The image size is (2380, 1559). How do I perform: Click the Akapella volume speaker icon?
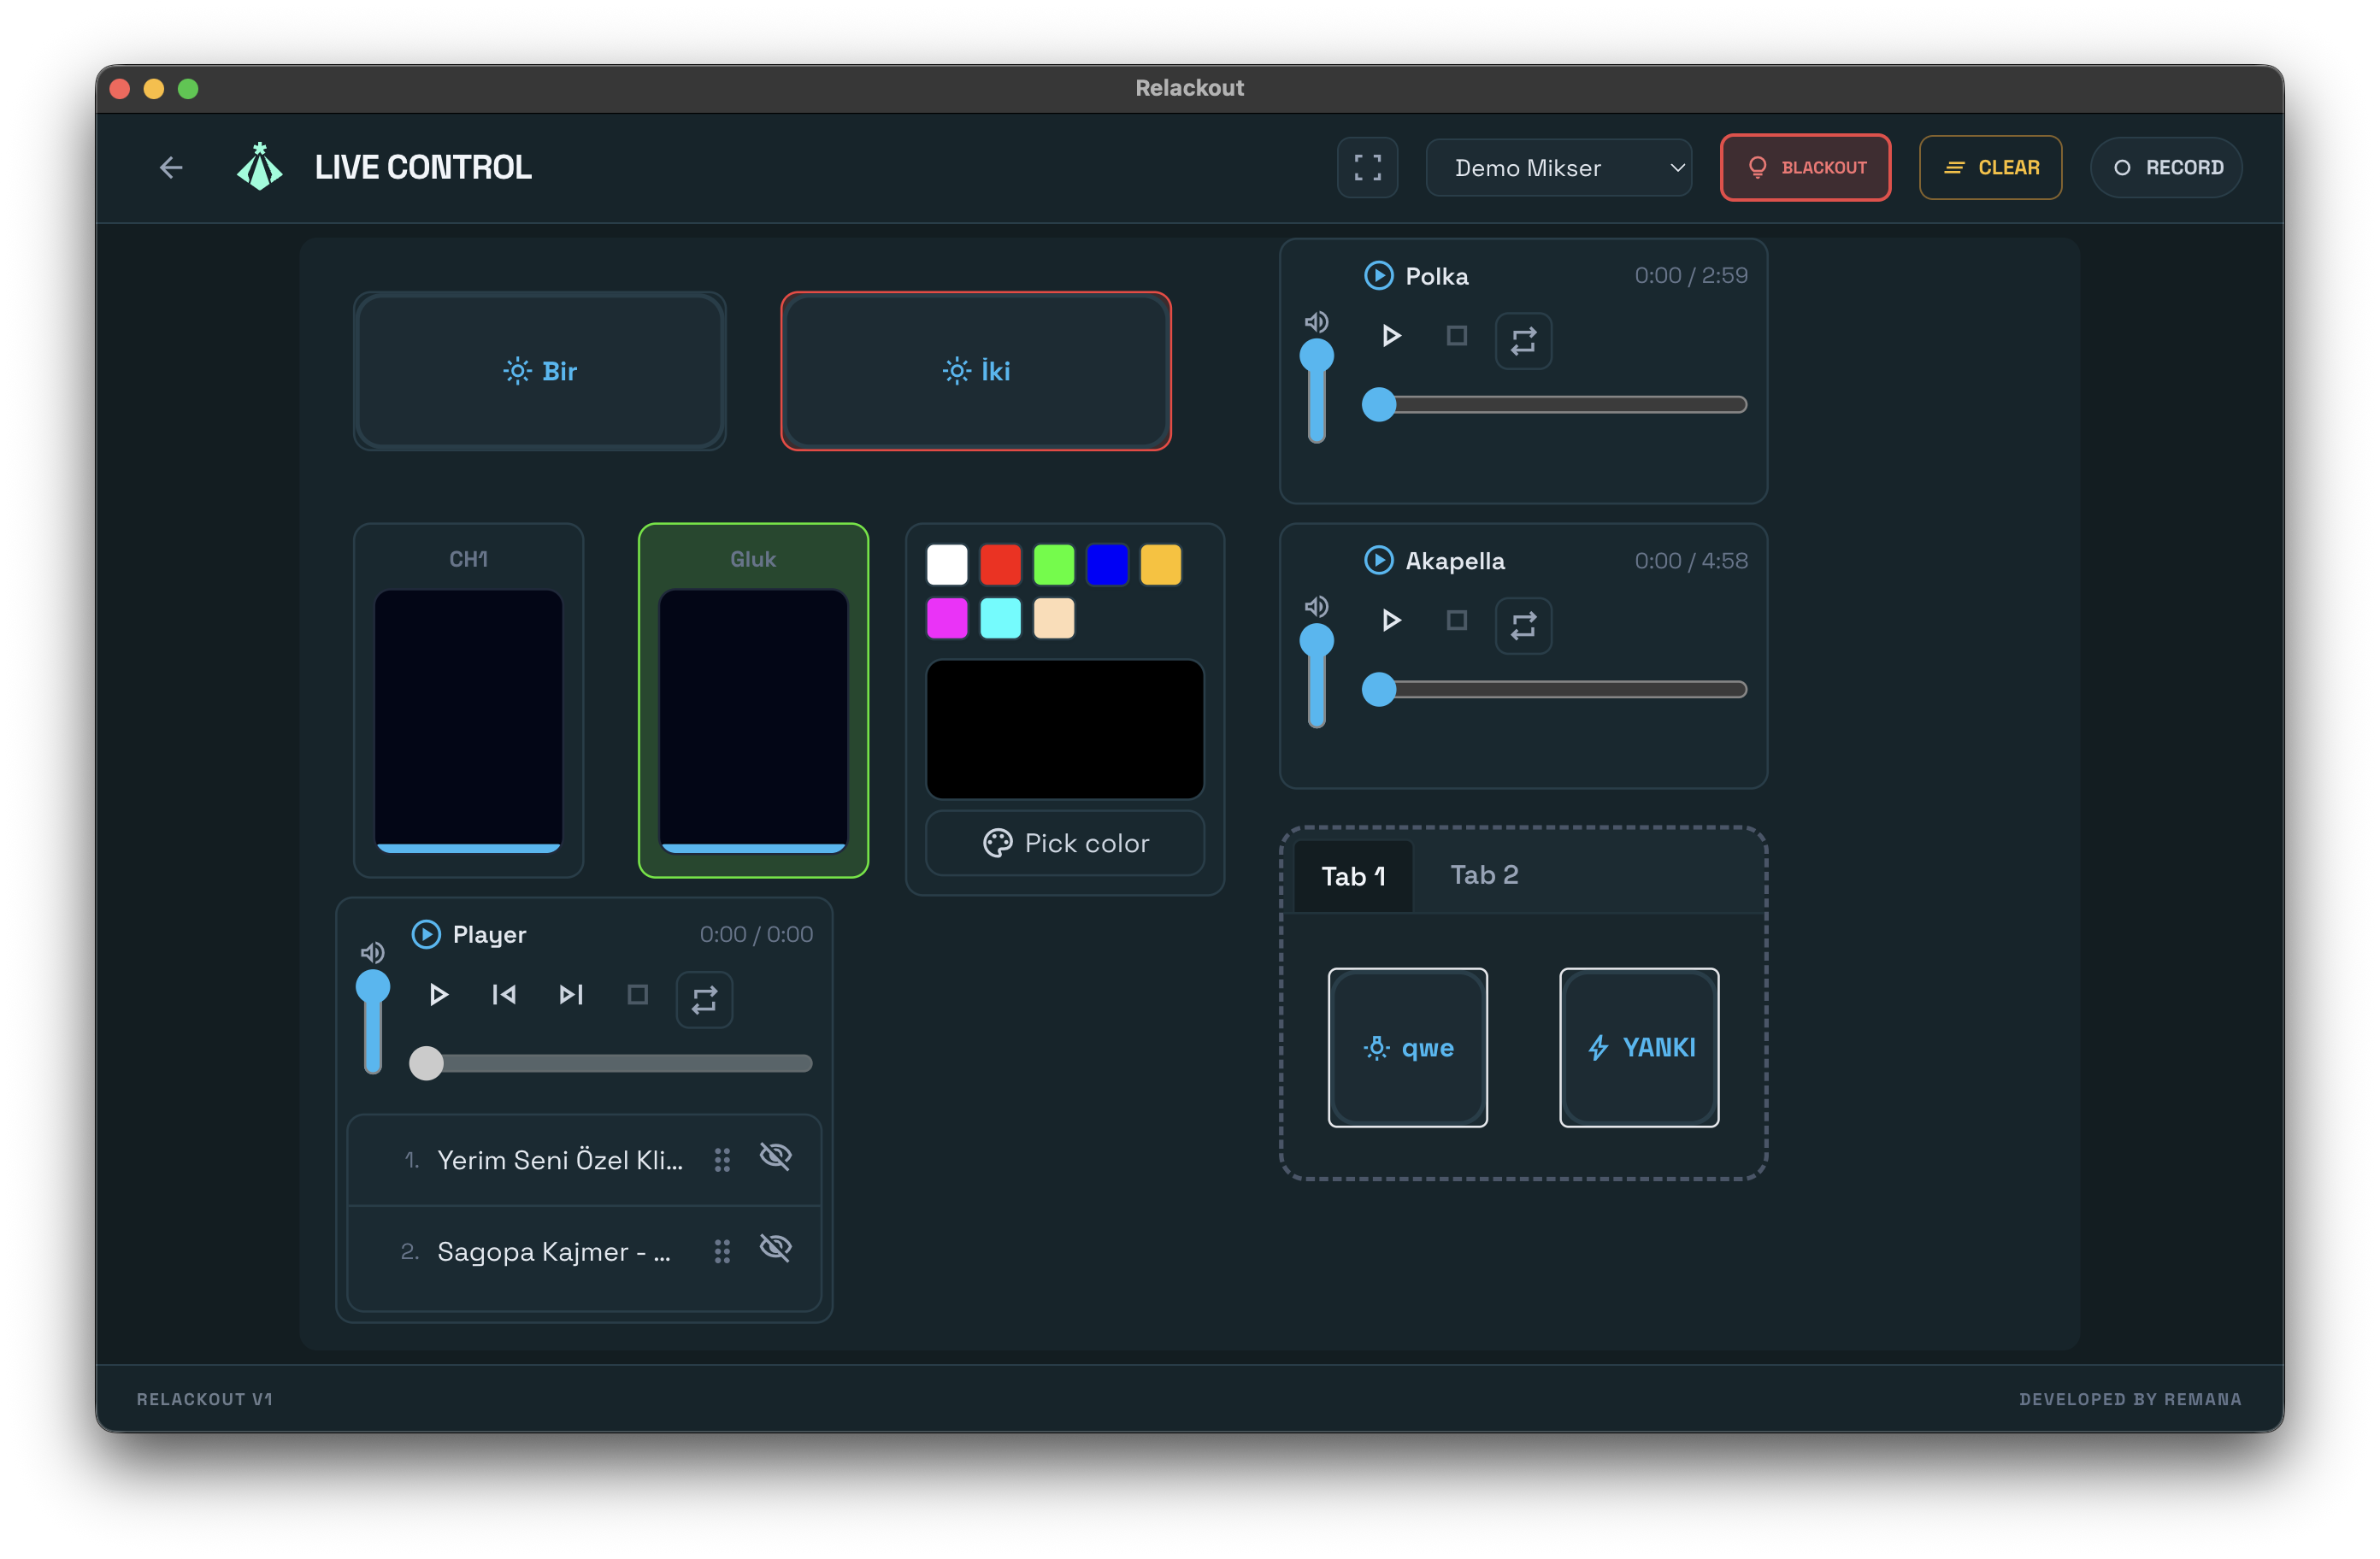(x=1316, y=607)
